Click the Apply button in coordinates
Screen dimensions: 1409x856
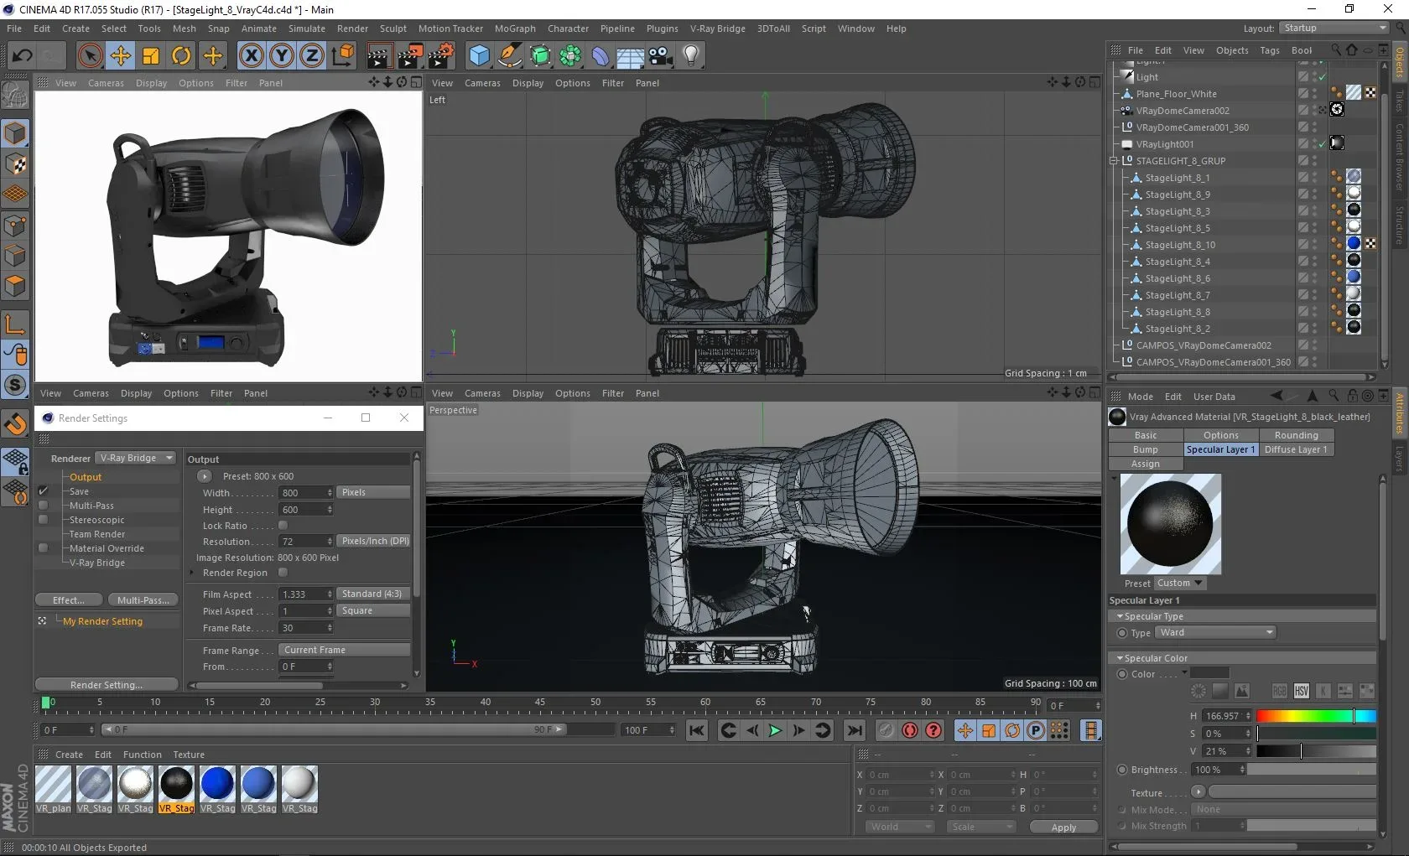click(x=1063, y=827)
